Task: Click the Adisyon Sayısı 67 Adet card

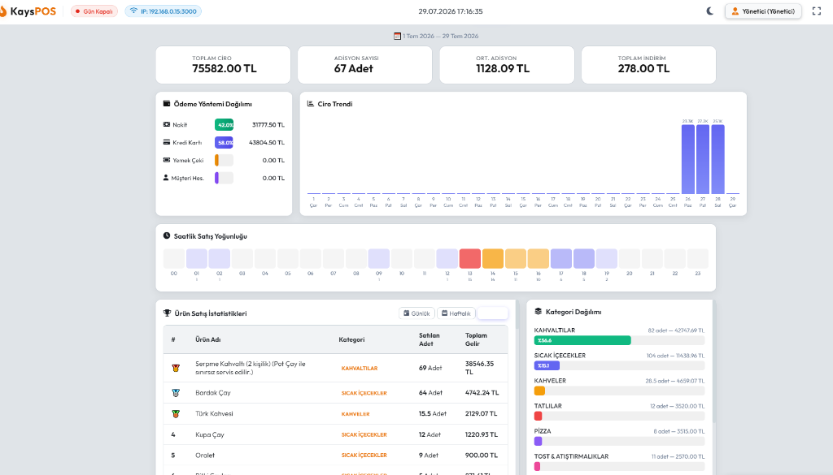Action: pos(365,65)
